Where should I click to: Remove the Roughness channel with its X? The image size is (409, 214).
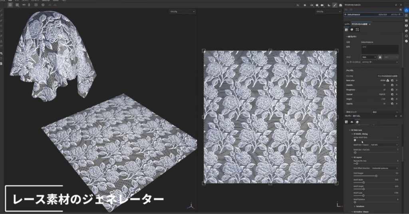point(397,90)
